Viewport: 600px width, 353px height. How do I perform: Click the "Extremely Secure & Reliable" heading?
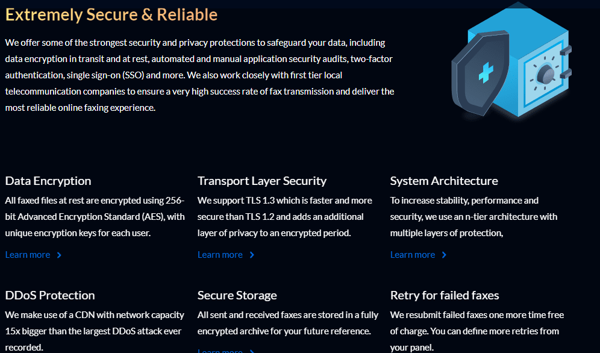point(111,15)
